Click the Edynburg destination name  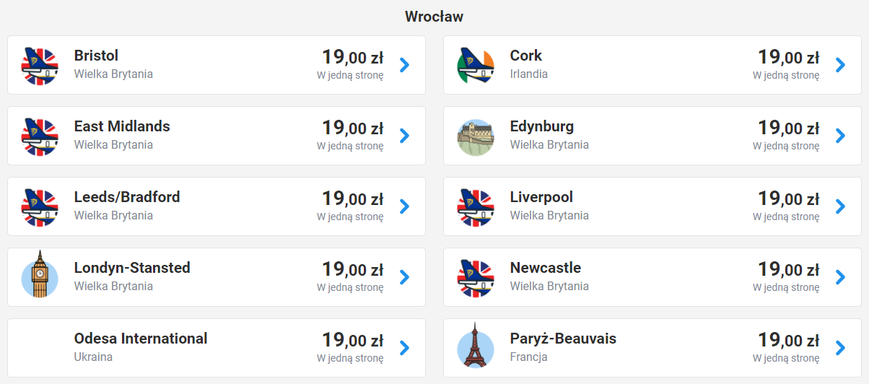click(541, 127)
